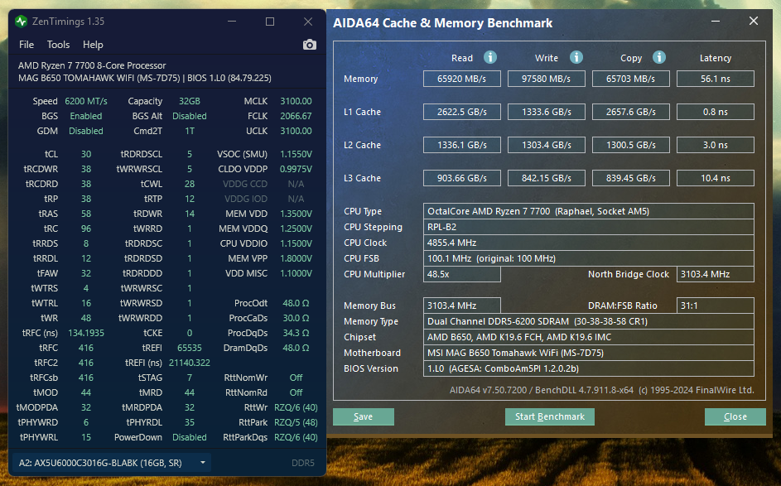781x486 pixels.
Task: Click Memory Copy value 65703 MB/s
Action: pos(630,79)
